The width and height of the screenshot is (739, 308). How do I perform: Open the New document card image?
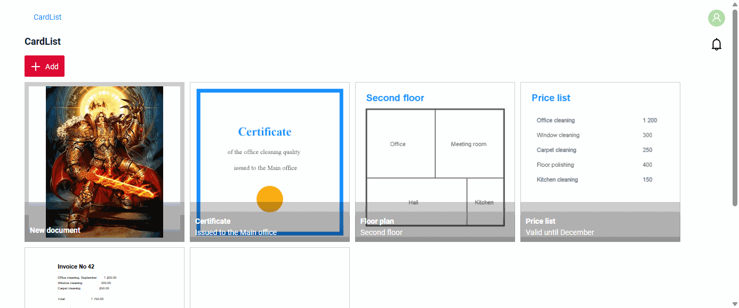(x=105, y=162)
